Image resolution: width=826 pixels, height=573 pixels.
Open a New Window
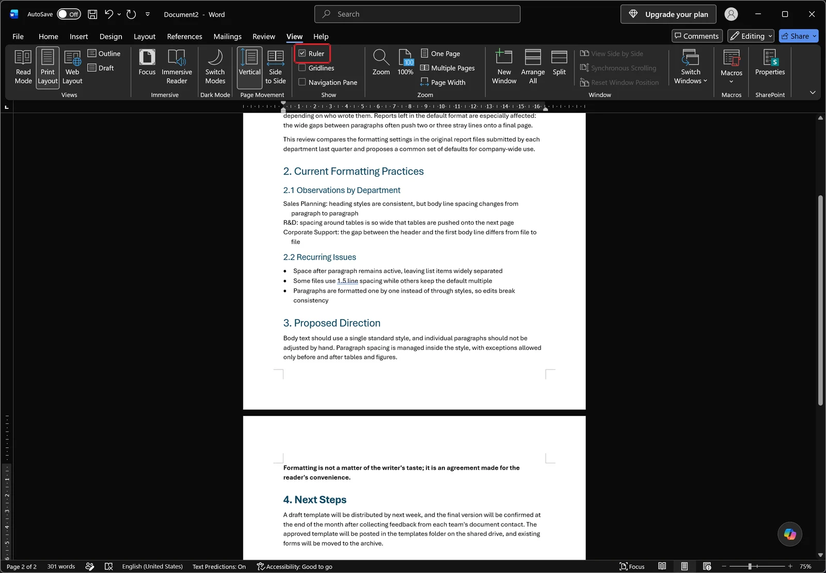(504, 67)
